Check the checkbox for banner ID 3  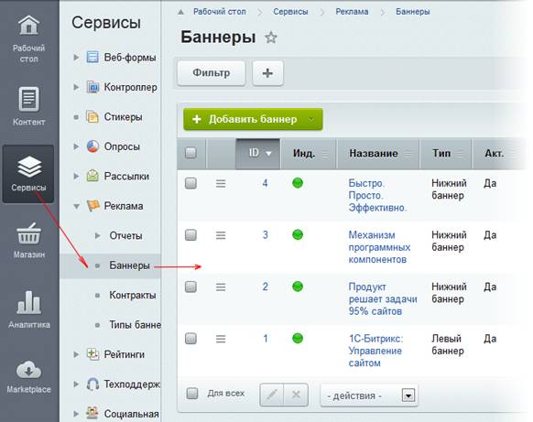(x=190, y=235)
